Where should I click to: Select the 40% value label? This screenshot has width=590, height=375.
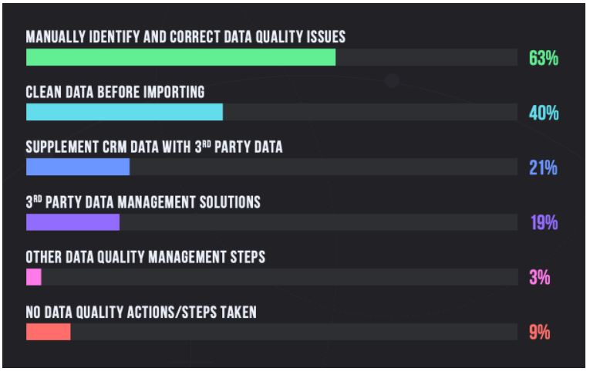[544, 113]
